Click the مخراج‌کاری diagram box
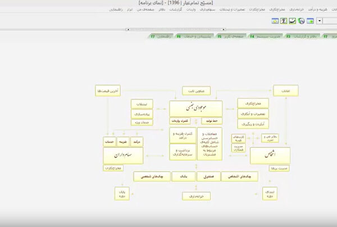 pyautogui.click(x=253, y=103)
